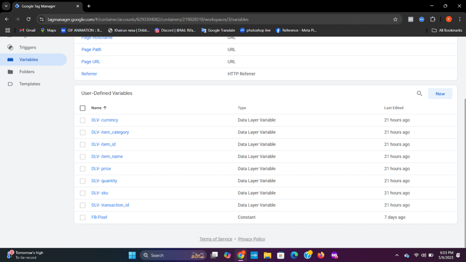Show hidden system tray icons chevron
This screenshot has width=466, height=262.
397,255
